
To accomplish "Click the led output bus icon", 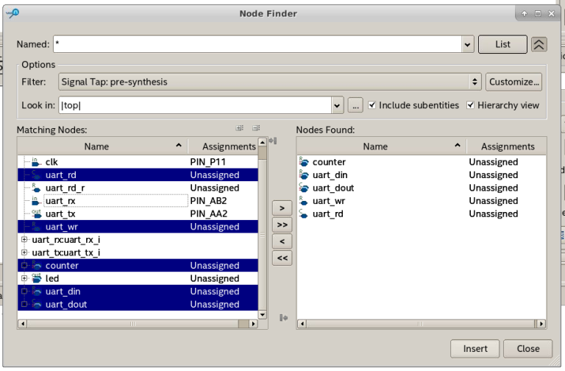I will (x=36, y=278).
